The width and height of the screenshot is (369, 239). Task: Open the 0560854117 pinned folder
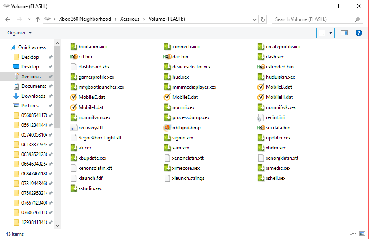[34, 115]
